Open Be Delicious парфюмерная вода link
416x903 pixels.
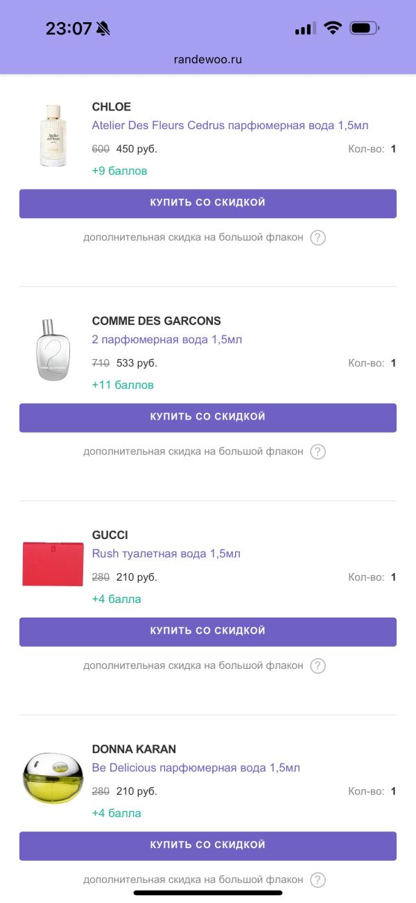[196, 768]
